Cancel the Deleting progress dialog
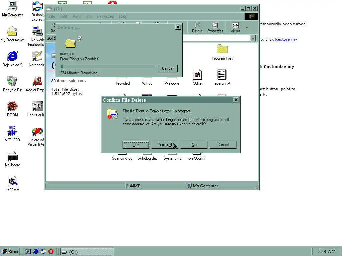 [x=168, y=68]
